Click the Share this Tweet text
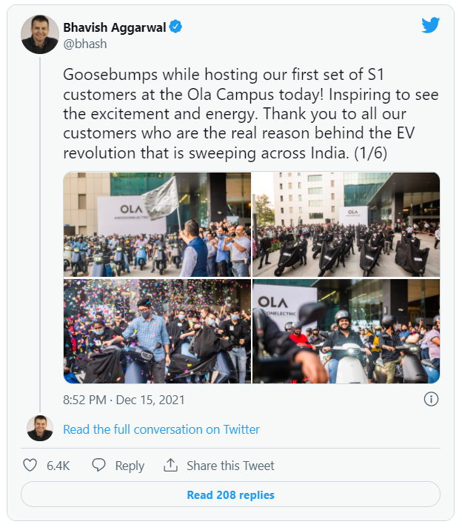462x530 pixels. (x=230, y=466)
